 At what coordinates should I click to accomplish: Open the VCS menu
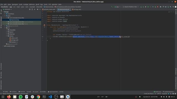pyautogui.click(x=50, y=4)
